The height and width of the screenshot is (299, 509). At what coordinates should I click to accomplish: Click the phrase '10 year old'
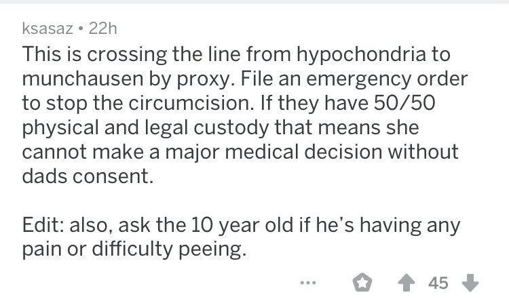click(x=242, y=225)
